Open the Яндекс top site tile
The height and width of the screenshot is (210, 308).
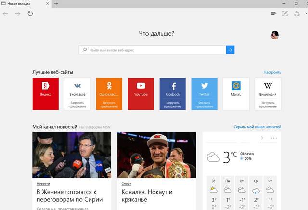[x=45, y=93]
